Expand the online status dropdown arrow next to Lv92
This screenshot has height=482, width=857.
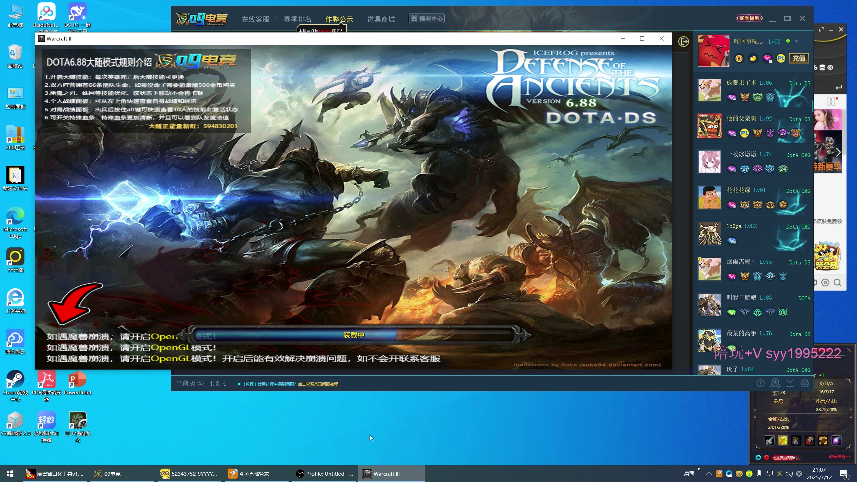coord(796,42)
